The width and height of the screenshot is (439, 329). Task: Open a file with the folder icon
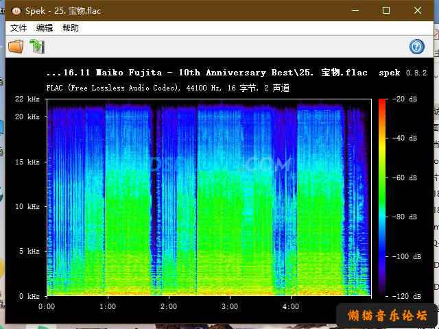tap(16, 46)
